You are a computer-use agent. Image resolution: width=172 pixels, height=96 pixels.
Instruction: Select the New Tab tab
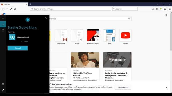tap(14, 4)
